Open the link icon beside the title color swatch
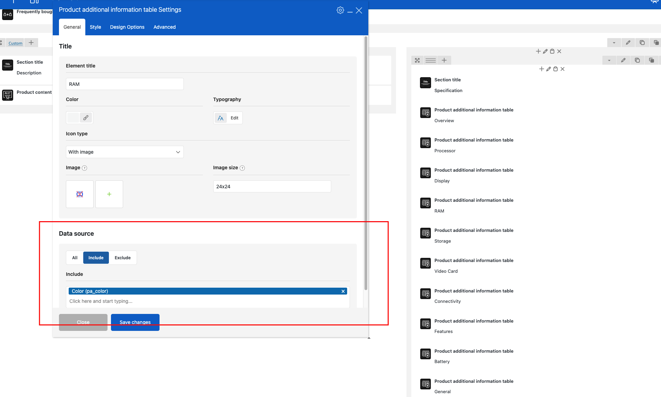The image size is (661, 397). tap(86, 118)
